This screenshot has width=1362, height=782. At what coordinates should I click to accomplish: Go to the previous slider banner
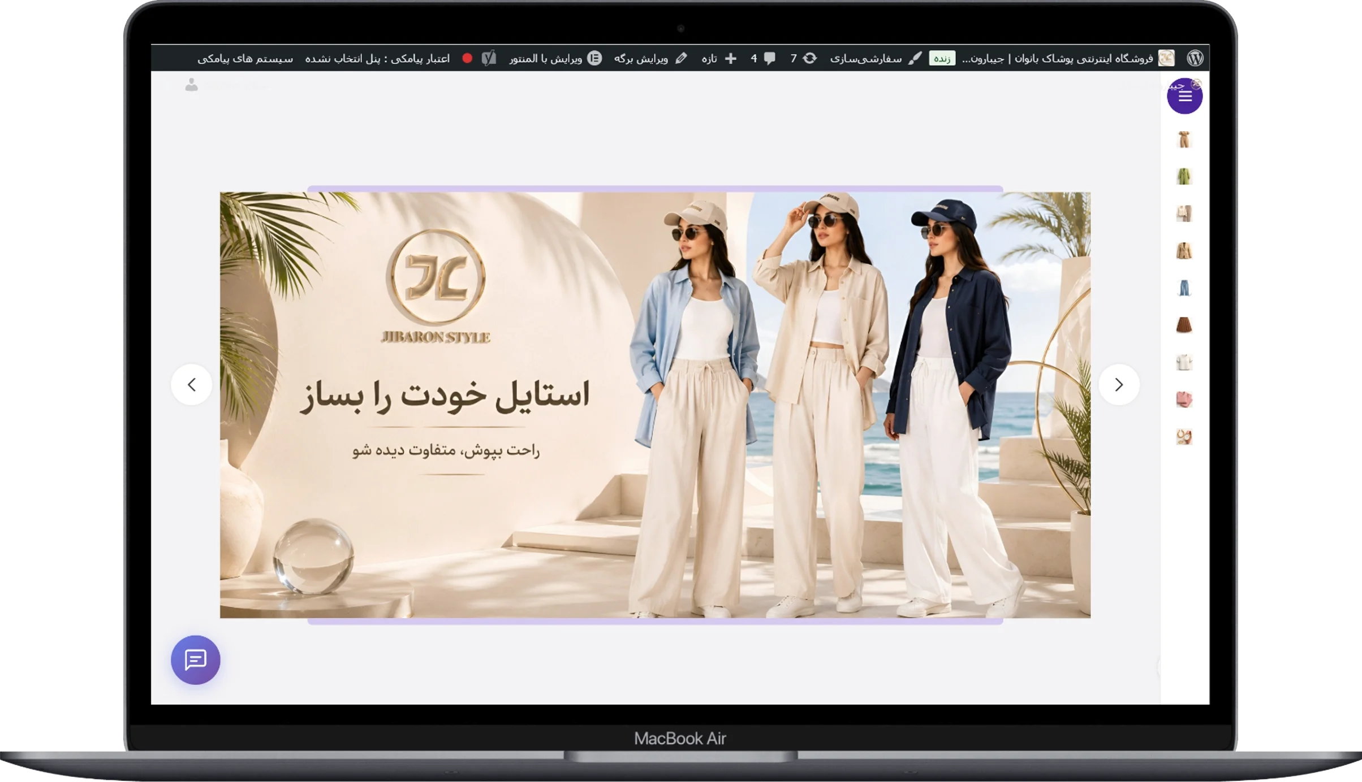[x=192, y=385]
